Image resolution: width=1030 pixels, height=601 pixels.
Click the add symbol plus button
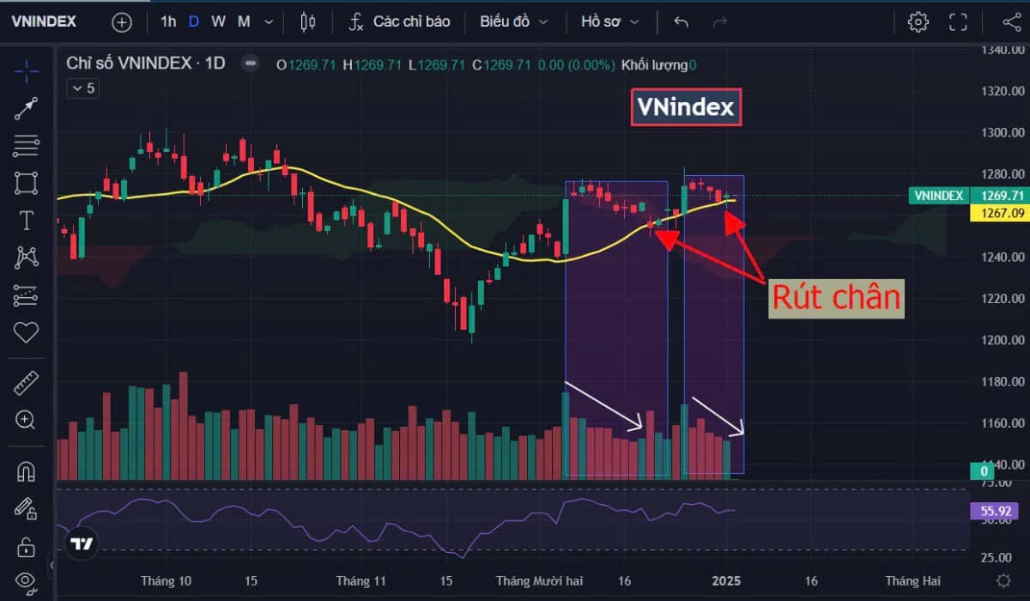(x=122, y=21)
